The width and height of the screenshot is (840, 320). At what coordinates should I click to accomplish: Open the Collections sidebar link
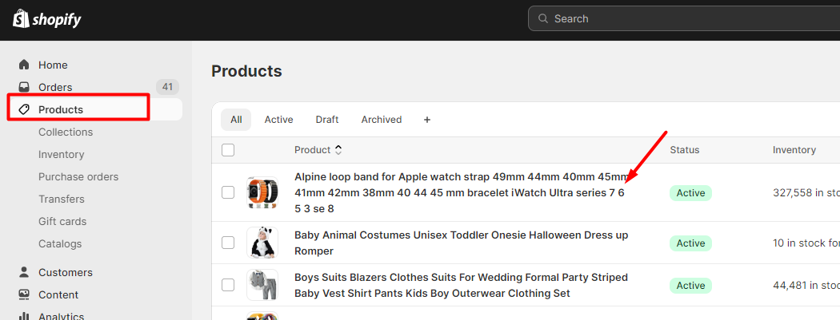pos(66,132)
